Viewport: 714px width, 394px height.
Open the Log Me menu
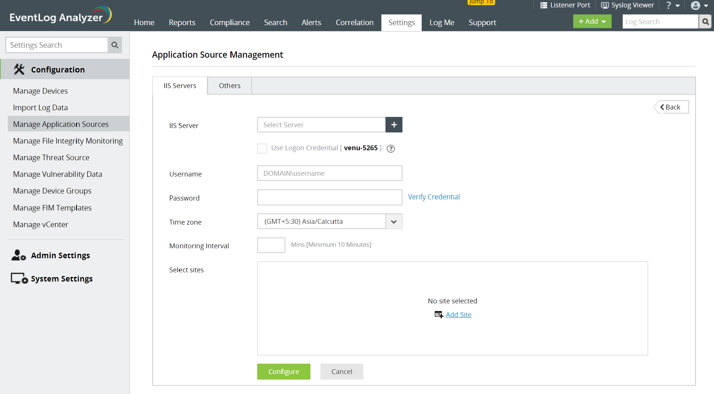pyautogui.click(x=442, y=23)
